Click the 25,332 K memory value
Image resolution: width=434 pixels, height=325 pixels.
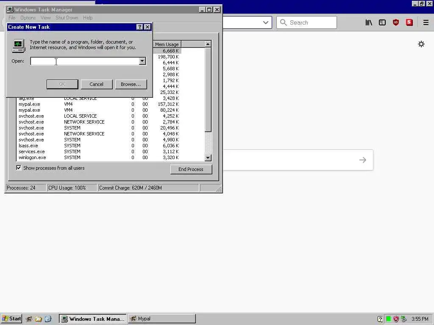coord(170,92)
